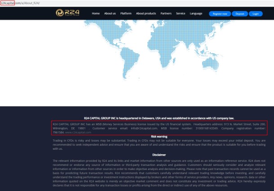
Task: Click the Disclaimer heading
Action: pos(159,155)
